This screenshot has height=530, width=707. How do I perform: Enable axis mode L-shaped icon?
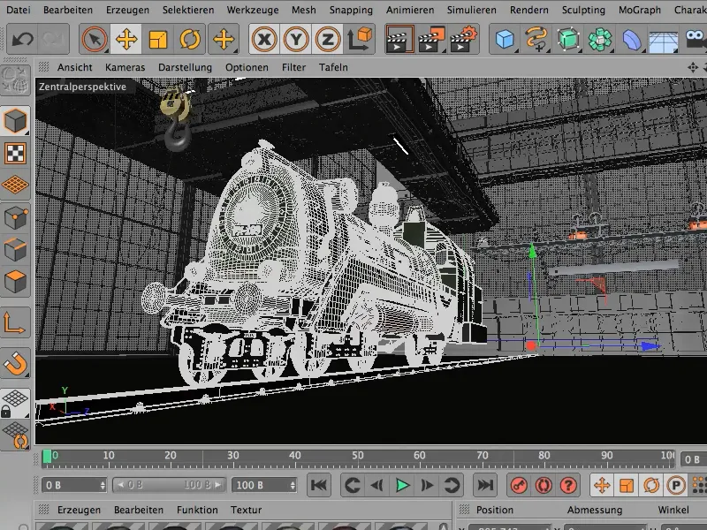(x=15, y=322)
